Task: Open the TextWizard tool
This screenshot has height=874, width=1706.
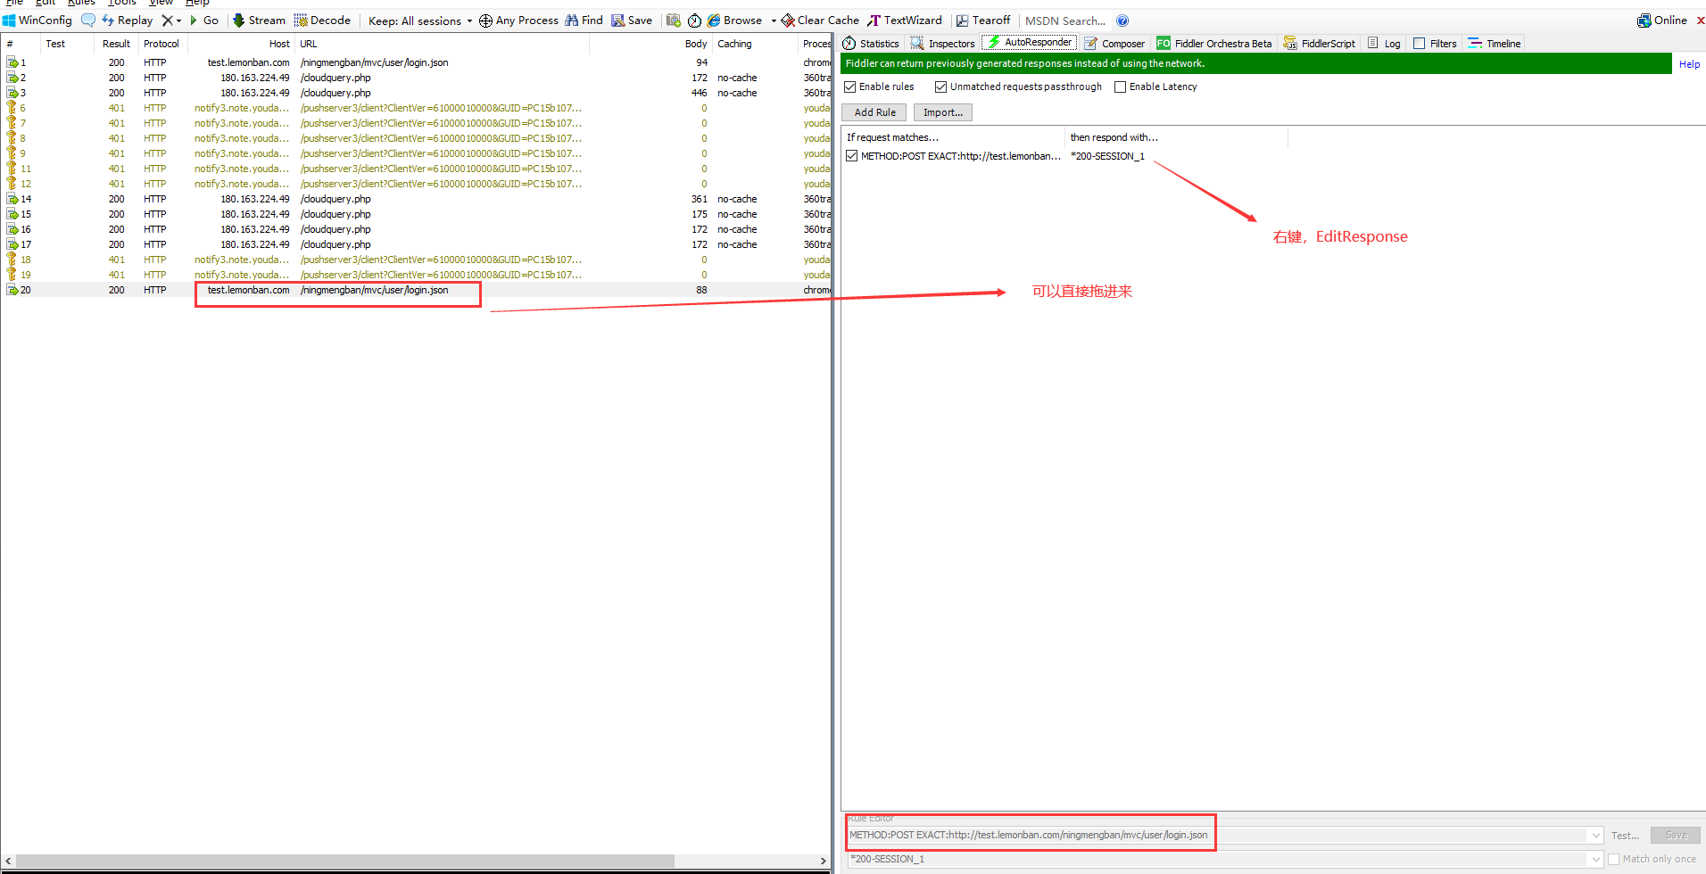Action: (905, 21)
